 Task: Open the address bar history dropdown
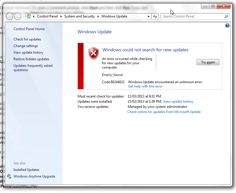(148, 16)
